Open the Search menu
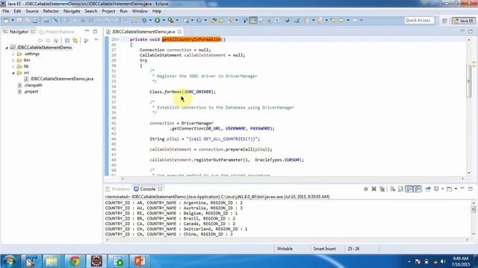 (x=91, y=11)
